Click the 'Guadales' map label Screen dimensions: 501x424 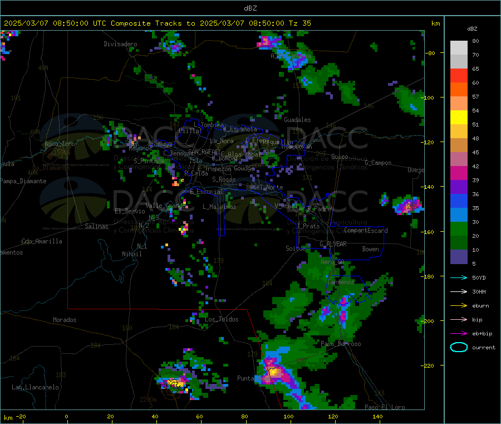pos(297,120)
